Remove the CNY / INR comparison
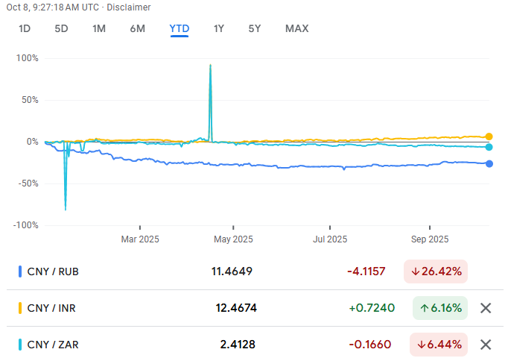Viewport: 508px width, 358px height. coord(486,308)
